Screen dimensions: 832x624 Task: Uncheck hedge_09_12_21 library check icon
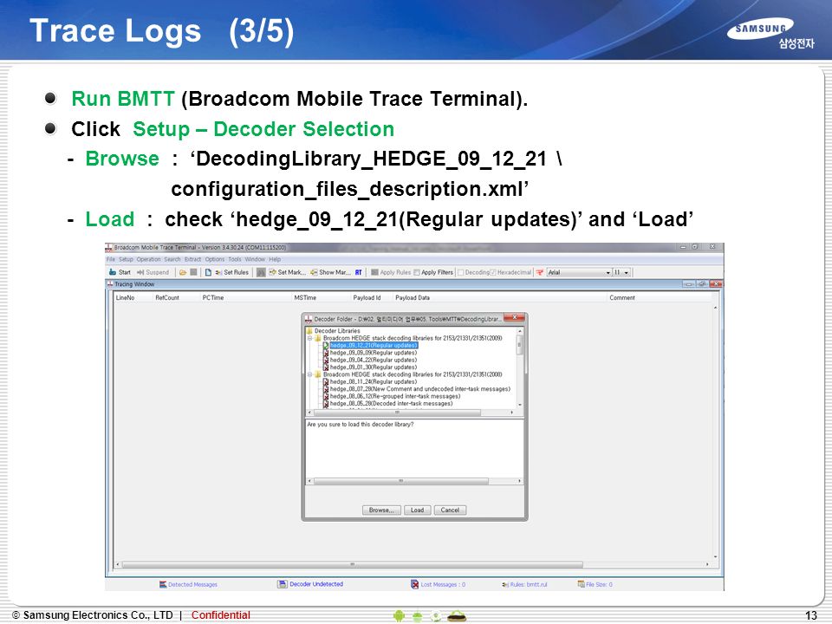point(326,346)
